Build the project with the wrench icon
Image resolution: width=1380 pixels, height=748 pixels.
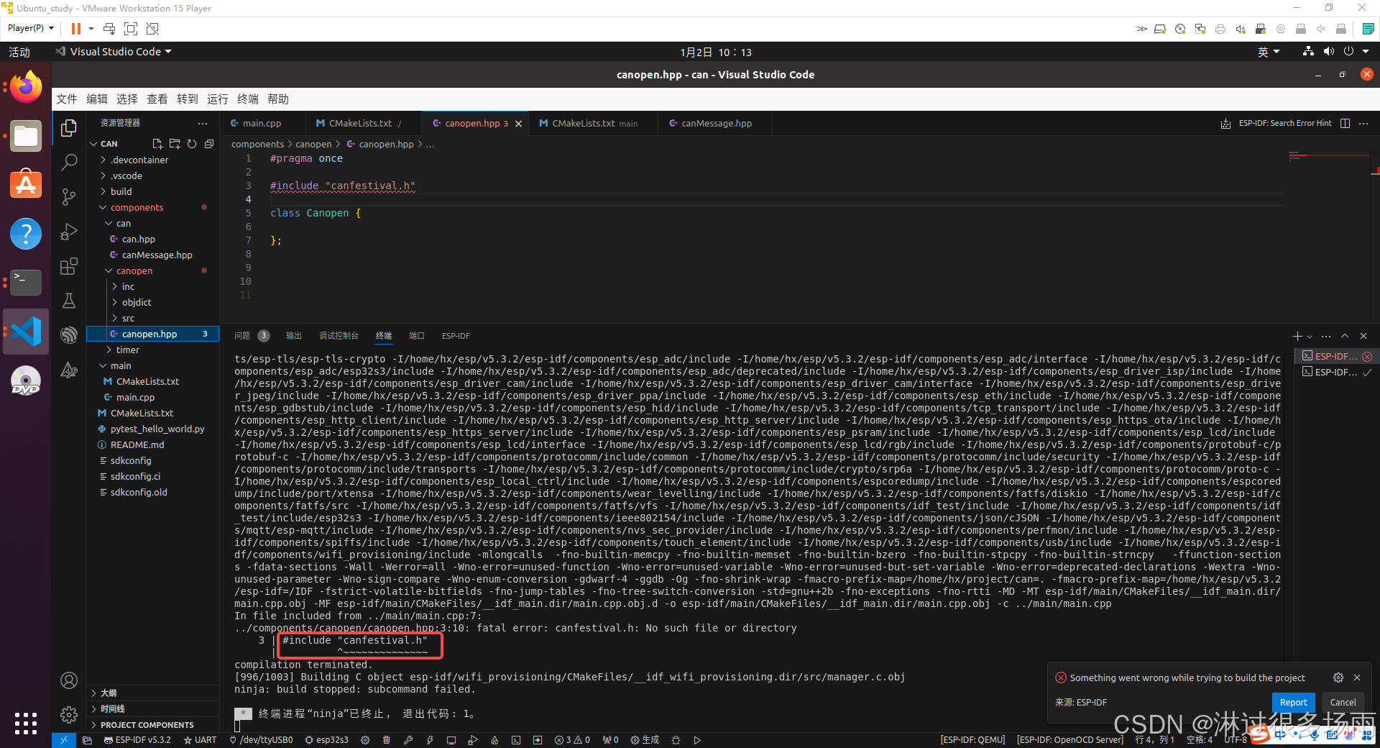click(x=408, y=740)
